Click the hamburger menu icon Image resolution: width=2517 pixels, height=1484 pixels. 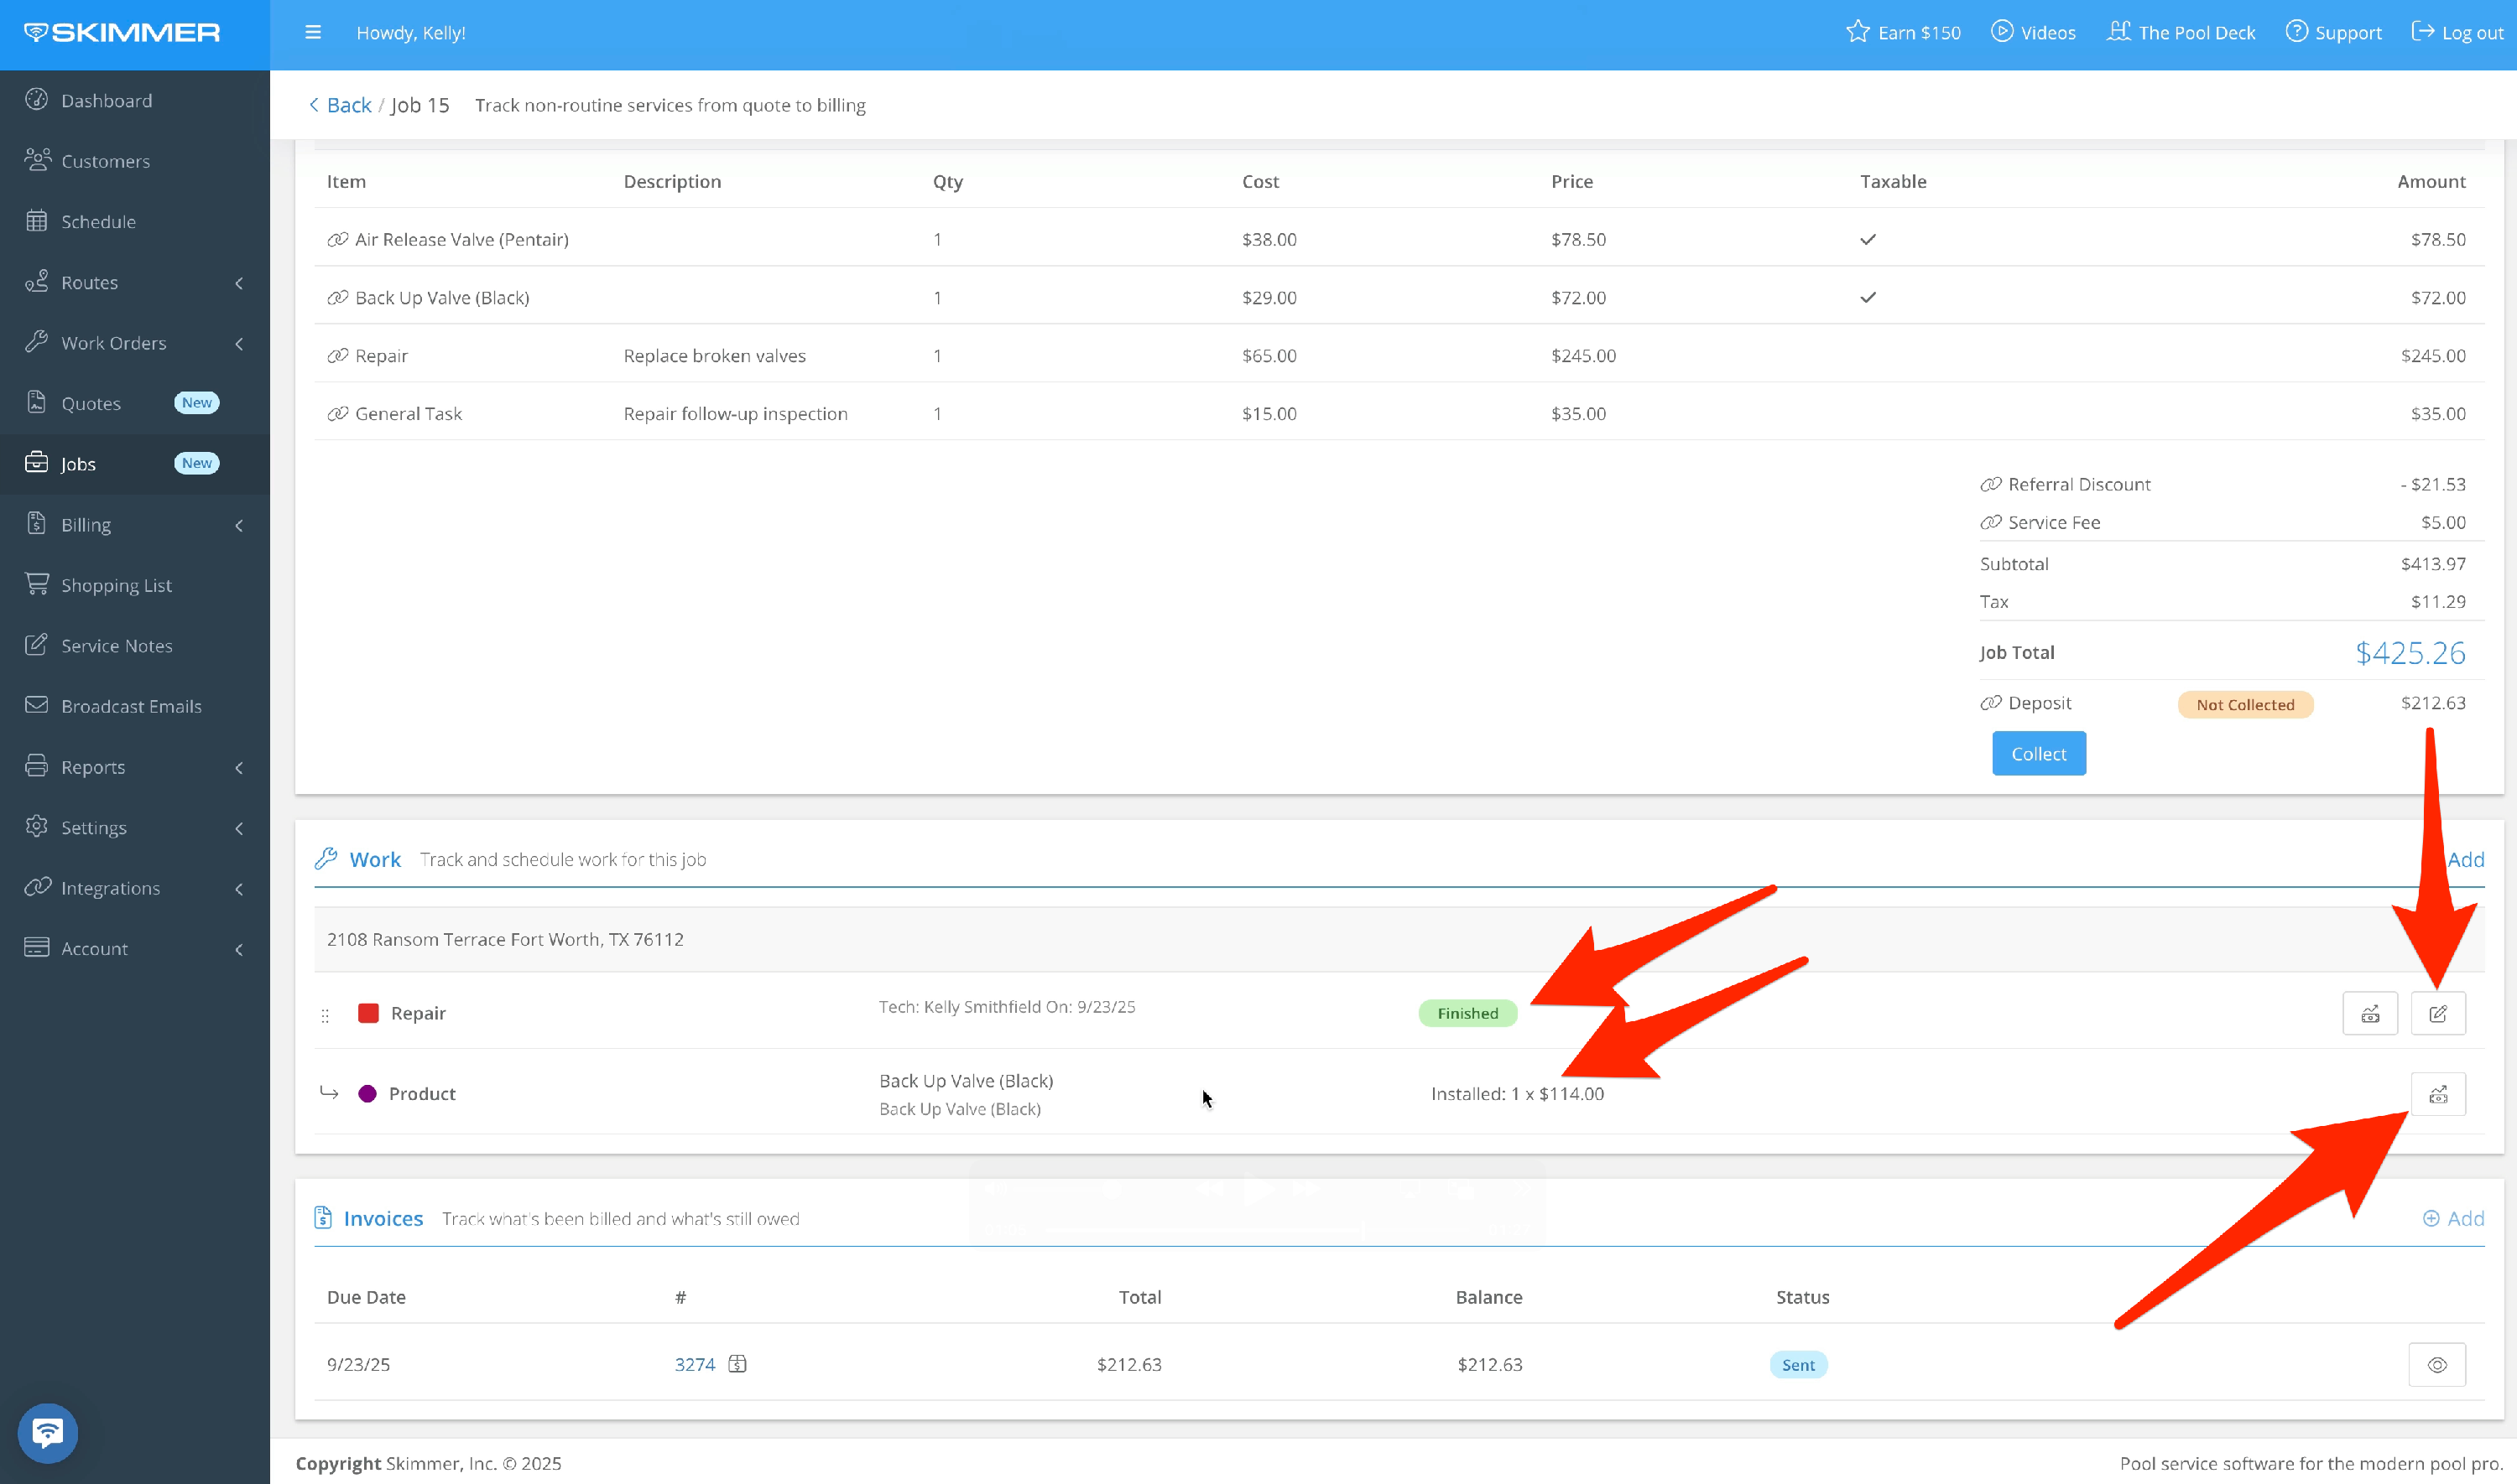313,32
